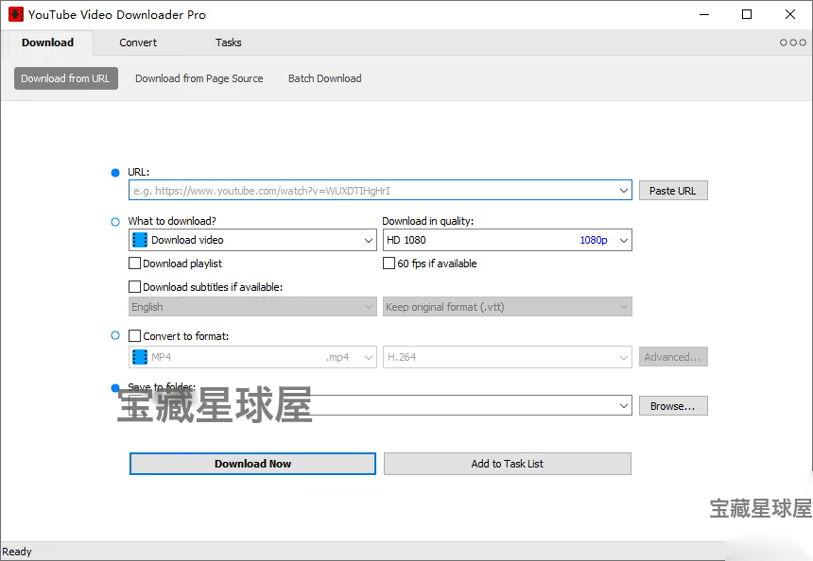Click the Ready status bar text

click(17, 552)
